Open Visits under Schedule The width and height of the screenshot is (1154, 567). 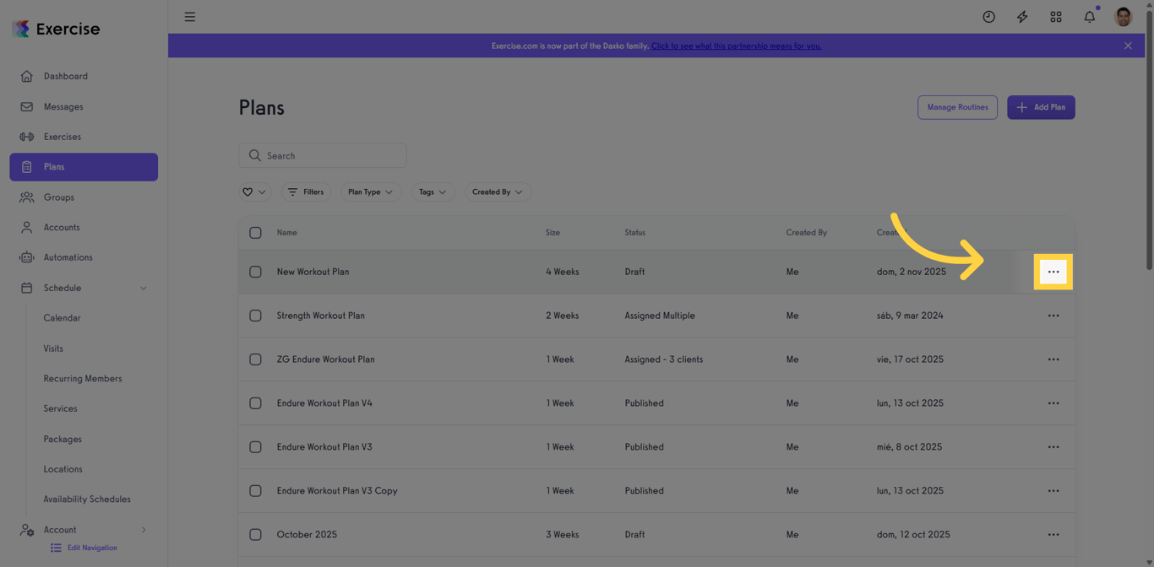(x=53, y=348)
